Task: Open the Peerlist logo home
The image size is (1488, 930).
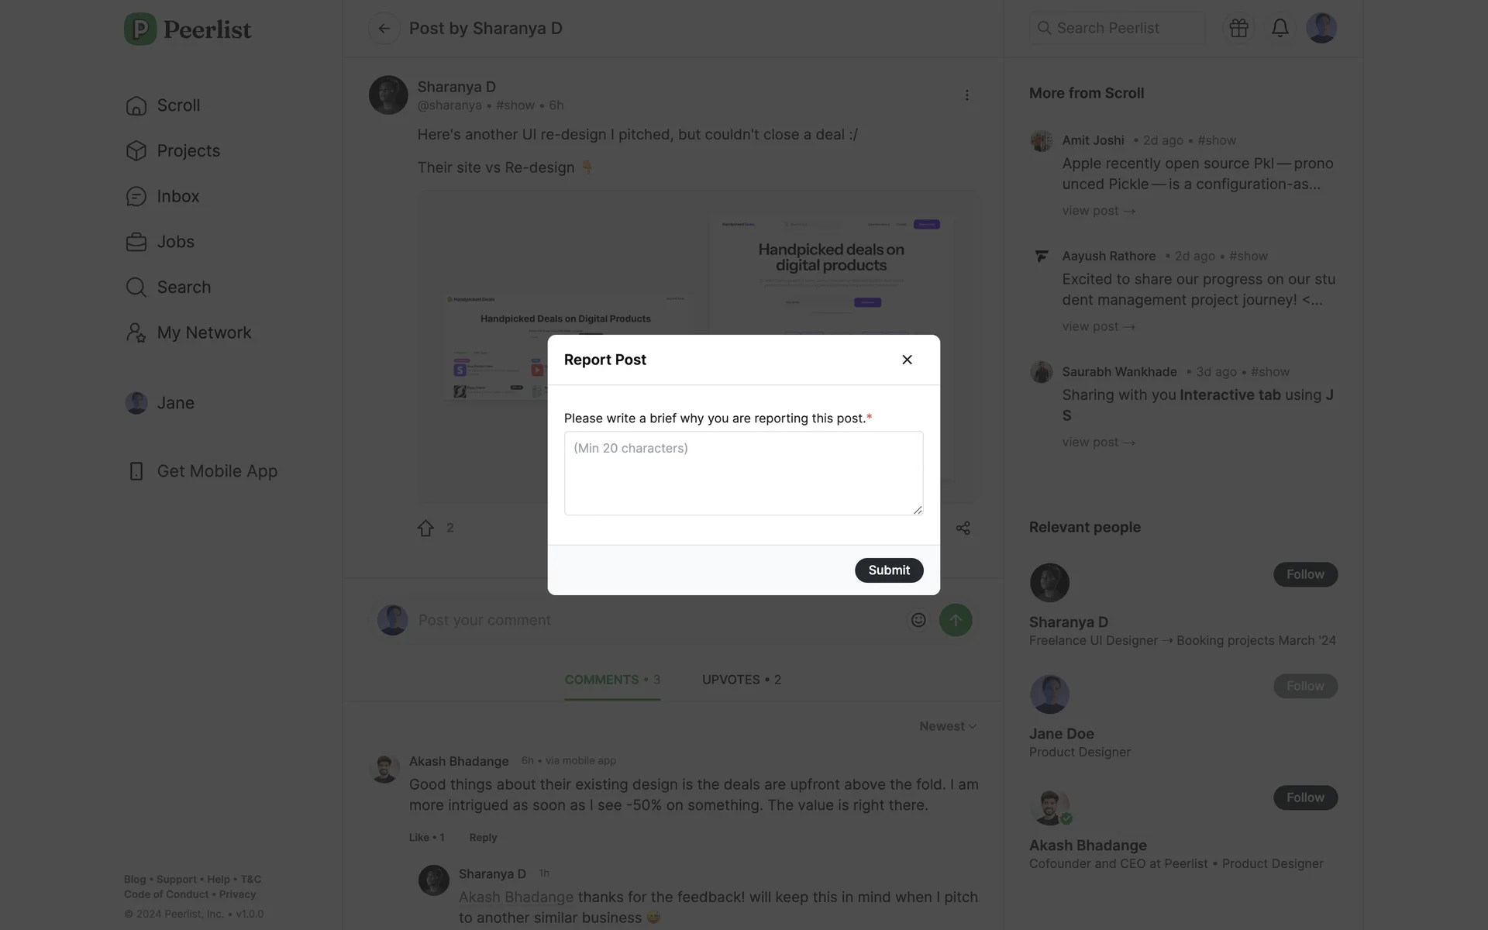Action: 188,29
